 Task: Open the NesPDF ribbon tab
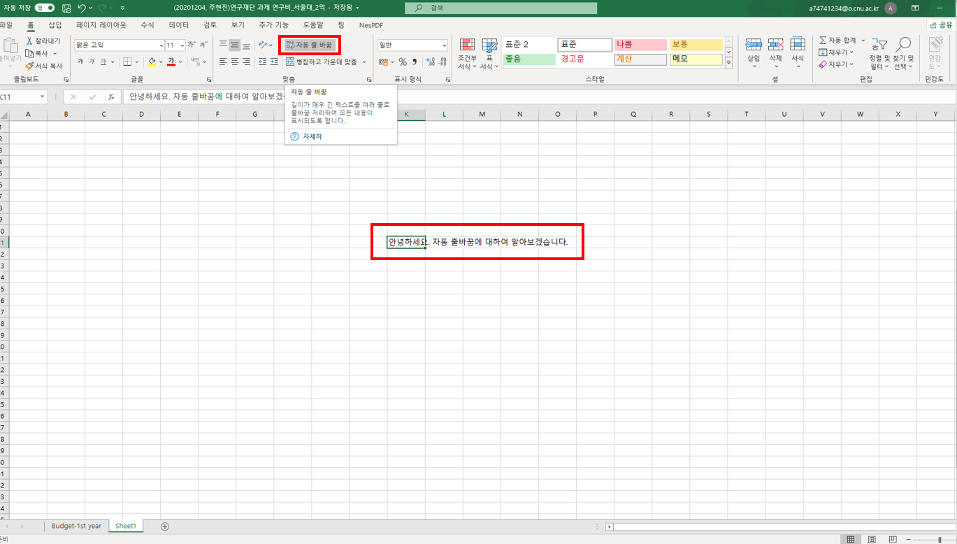pos(371,25)
